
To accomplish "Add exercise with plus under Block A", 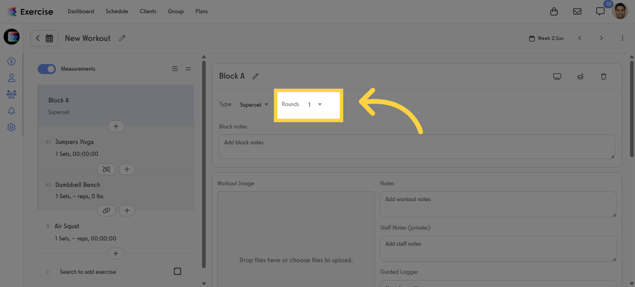I will (116, 126).
